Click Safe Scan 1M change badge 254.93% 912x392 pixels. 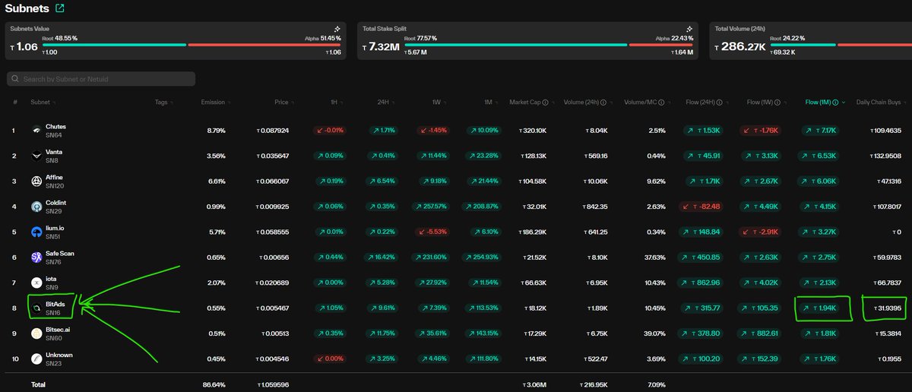click(483, 257)
